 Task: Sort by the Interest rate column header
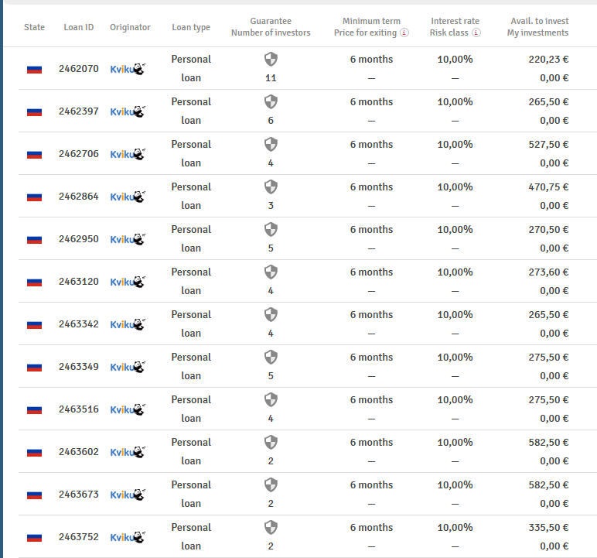455,21
